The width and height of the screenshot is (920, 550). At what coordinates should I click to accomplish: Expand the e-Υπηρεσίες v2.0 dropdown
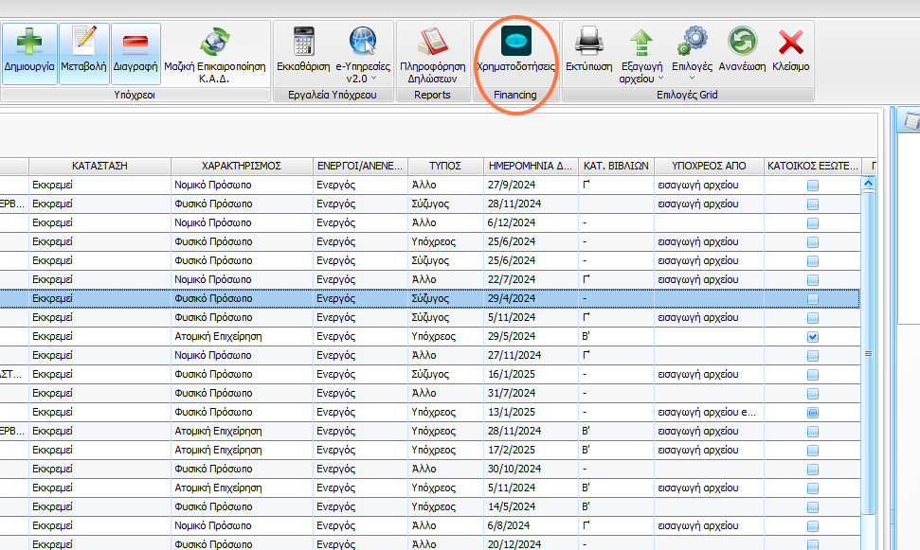tap(373, 79)
